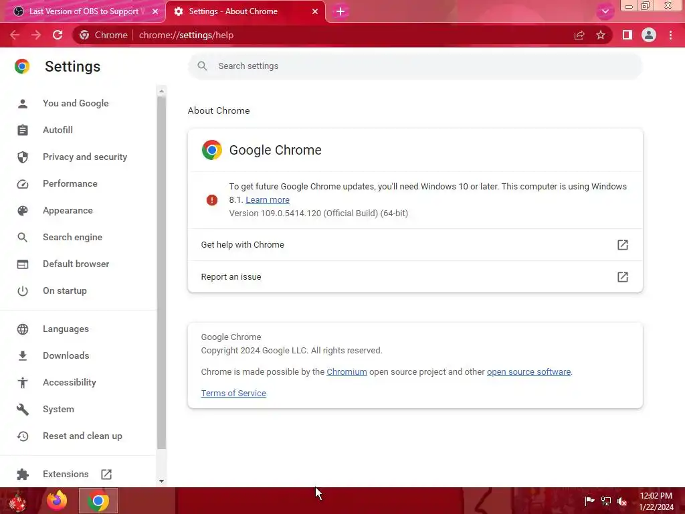This screenshot has width=685, height=514.
Task: Click the magnifier icon in Search settings
Action: [x=202, y=66]
